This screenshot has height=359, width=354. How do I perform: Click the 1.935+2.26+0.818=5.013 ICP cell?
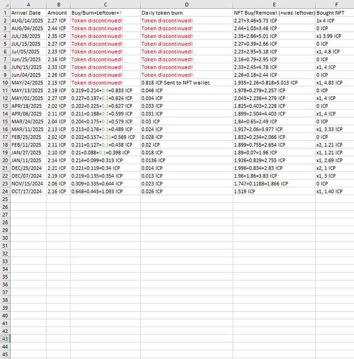point(274,83)
